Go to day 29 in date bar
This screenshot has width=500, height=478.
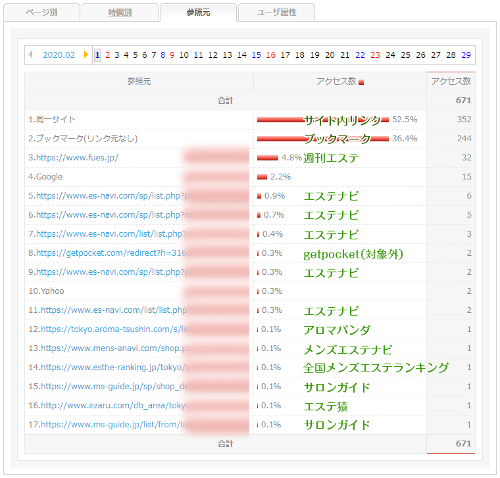[x=466, y=55]
